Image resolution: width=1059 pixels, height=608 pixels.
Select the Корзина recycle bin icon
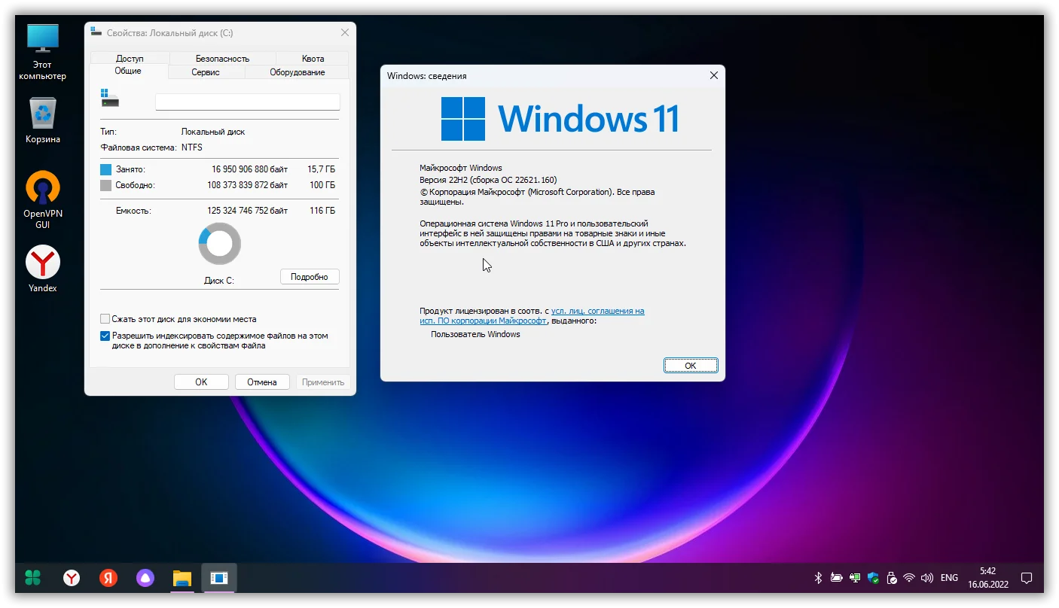(x=43, y=120)
